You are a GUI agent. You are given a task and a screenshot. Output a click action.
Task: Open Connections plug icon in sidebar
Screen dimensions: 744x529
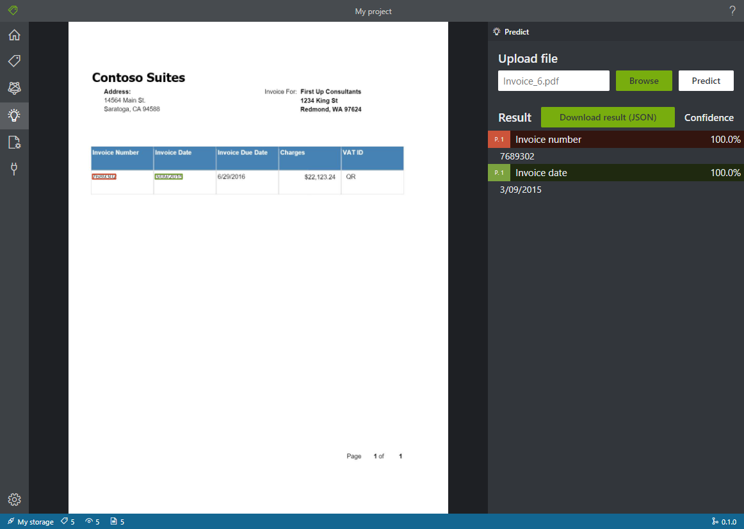click(14, 169)
